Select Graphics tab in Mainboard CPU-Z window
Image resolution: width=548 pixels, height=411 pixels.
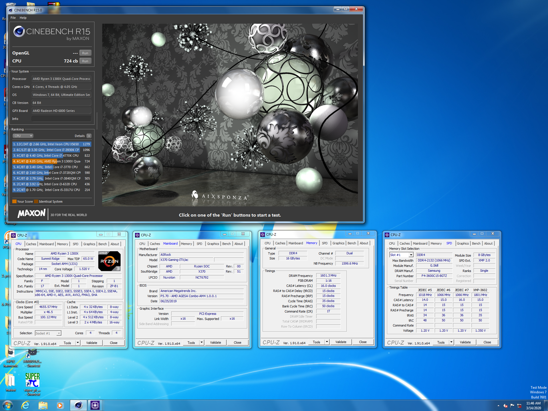pyautogui.click(x=213, y=244)
